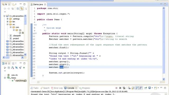Switch to the T view tab
169x95 pixels.
[x=14, y=63]
